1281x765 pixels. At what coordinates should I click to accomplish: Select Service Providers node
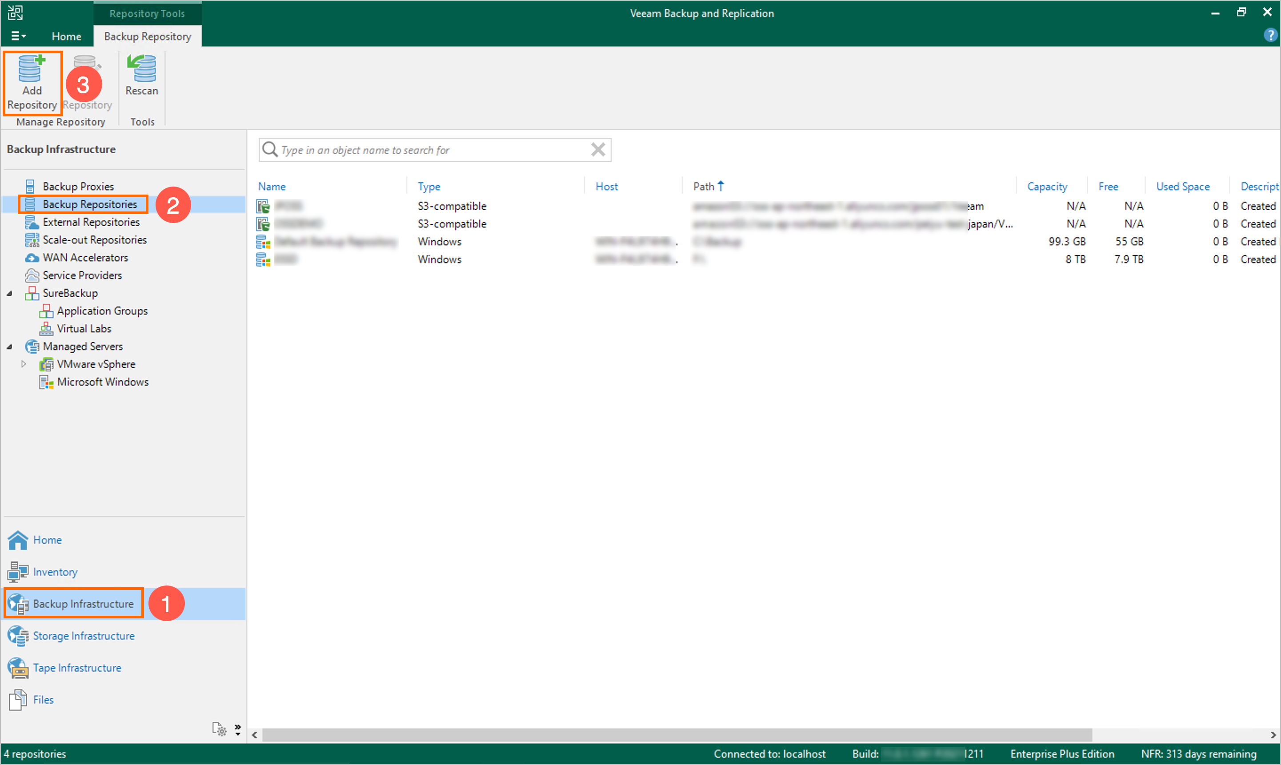coord(82,275)
